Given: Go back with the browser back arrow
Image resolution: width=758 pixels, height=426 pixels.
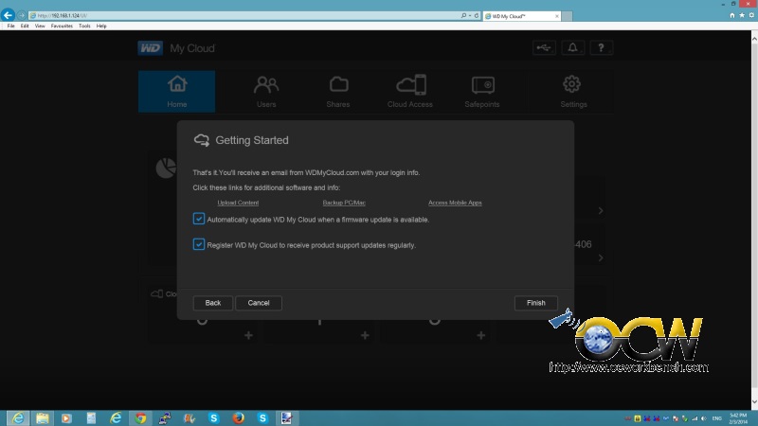Looking at the screenshot, I should pyautogui.click(x=8, y=15).
